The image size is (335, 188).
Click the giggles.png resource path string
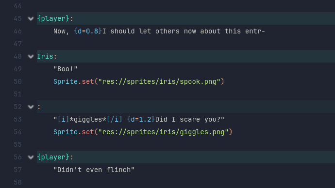163,132
